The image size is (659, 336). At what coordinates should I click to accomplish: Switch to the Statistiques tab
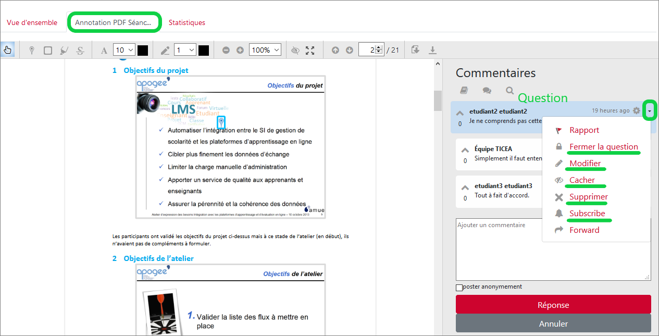(x=186, y=22)
